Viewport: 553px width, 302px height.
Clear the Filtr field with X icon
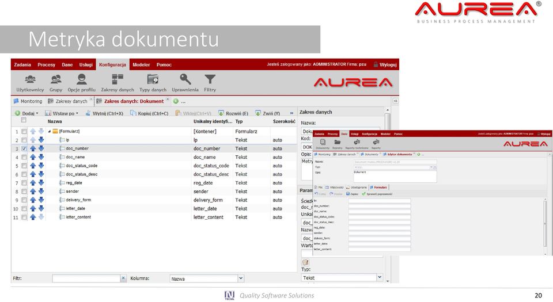(123, 278)
